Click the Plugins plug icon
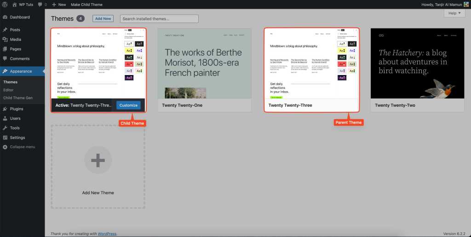Screen dimensions: 471x237 (5, 109)
